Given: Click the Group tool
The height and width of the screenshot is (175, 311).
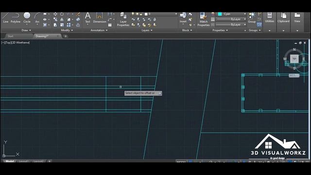Looking at the screenshot, I should pos(252,17).
